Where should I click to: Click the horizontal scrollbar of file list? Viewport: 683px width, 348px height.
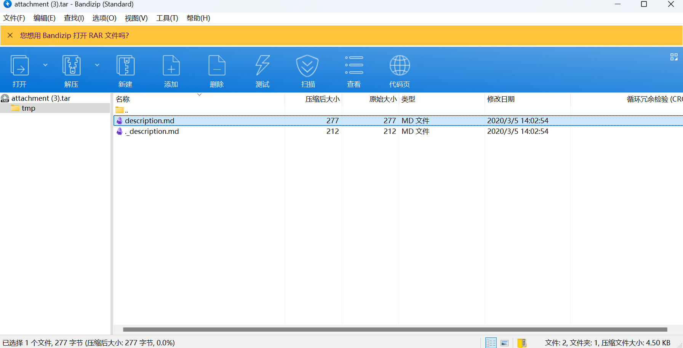point(395,329)
